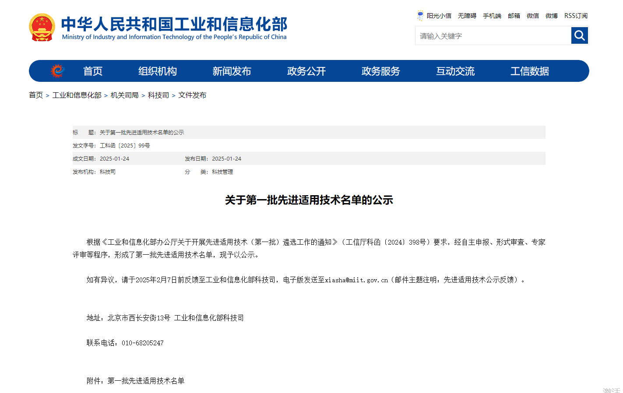Open the RSS订阅 link
This screenshot has width=623, height=393.
(576, 16)
